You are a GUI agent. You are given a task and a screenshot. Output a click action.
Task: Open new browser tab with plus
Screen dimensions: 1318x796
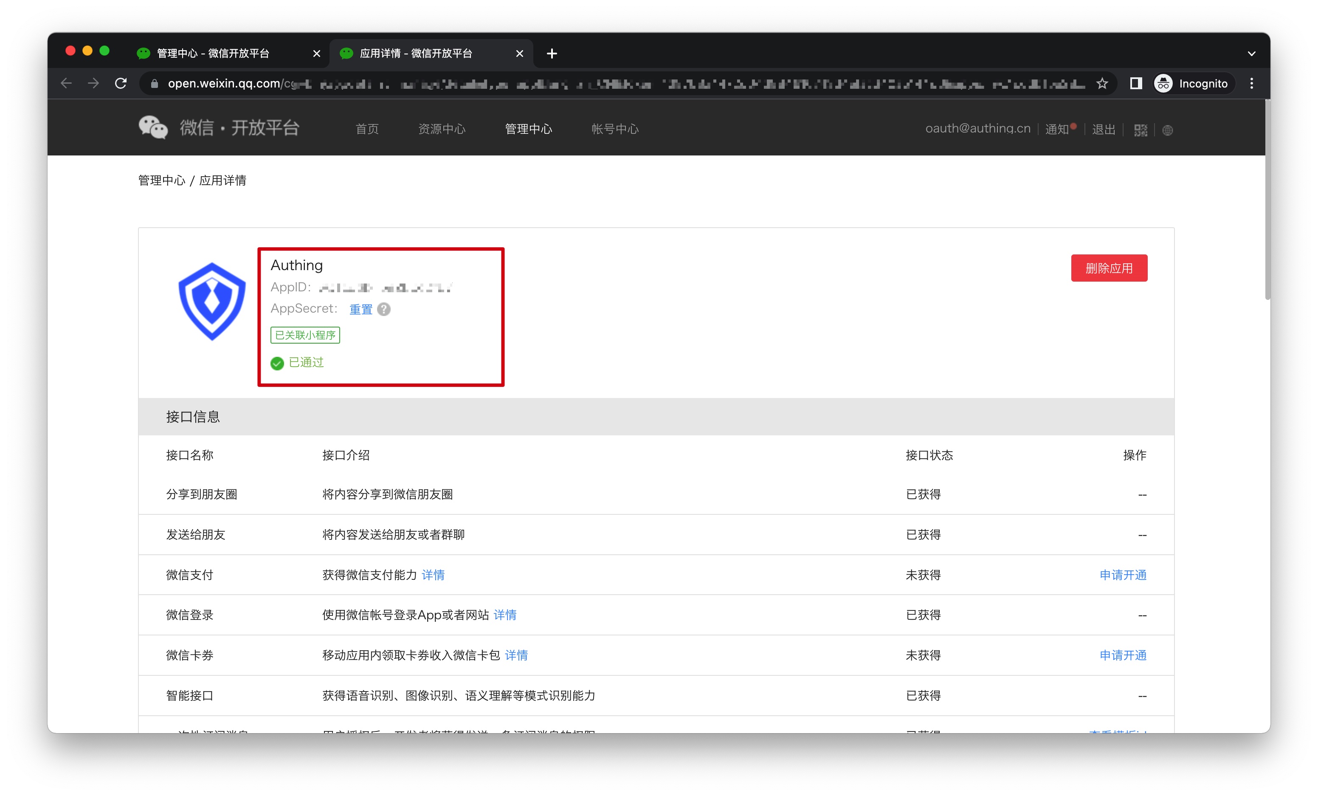(552, 54)
